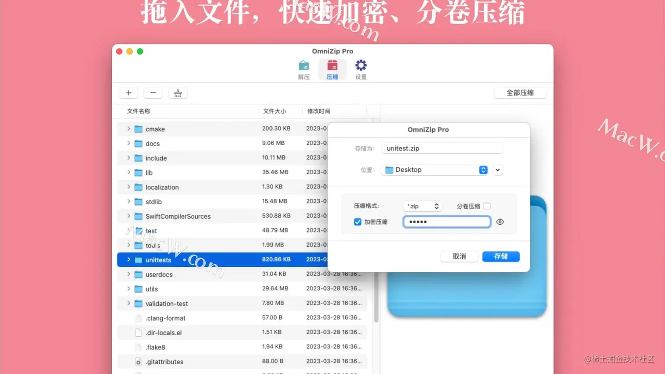Expand the docs folder

point(128,143)
